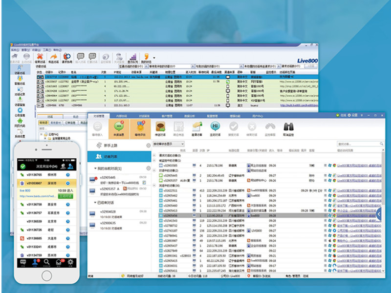Open the purple bars queue icon in back window
The height and width of the screenshot is (293, 391).
click(x=133, y=57)
